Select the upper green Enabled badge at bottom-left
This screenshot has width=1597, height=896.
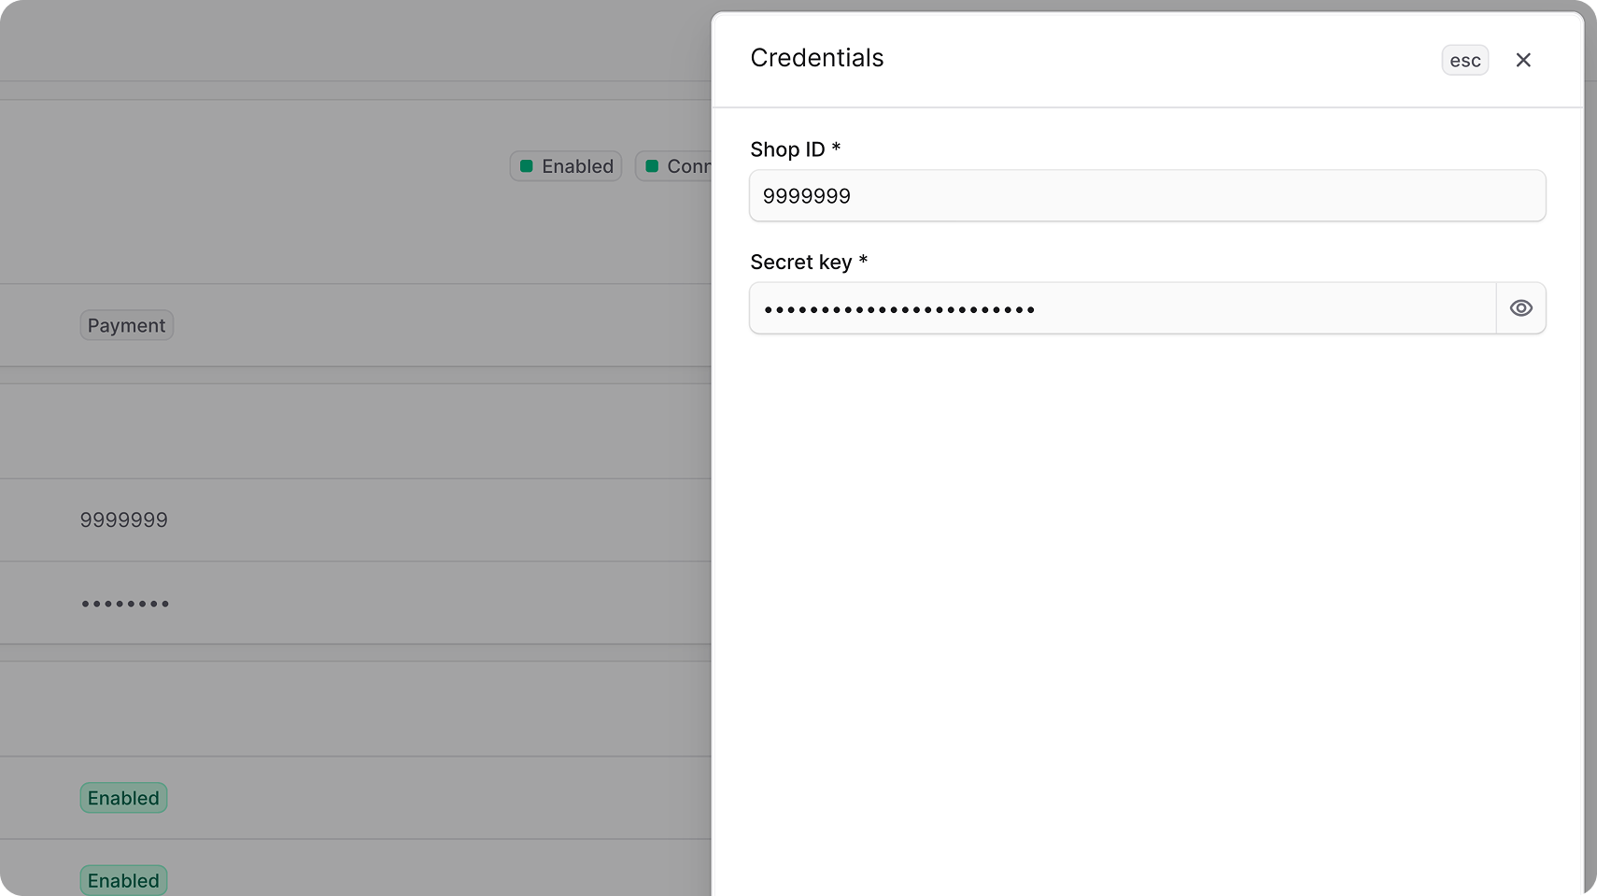123,798
